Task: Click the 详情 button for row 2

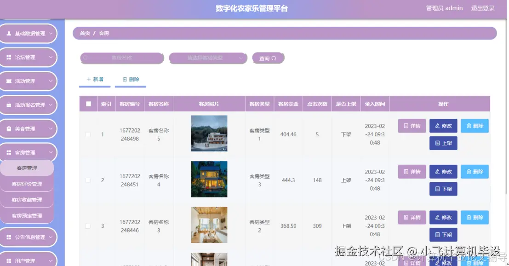Action: (x=412, y=172)
